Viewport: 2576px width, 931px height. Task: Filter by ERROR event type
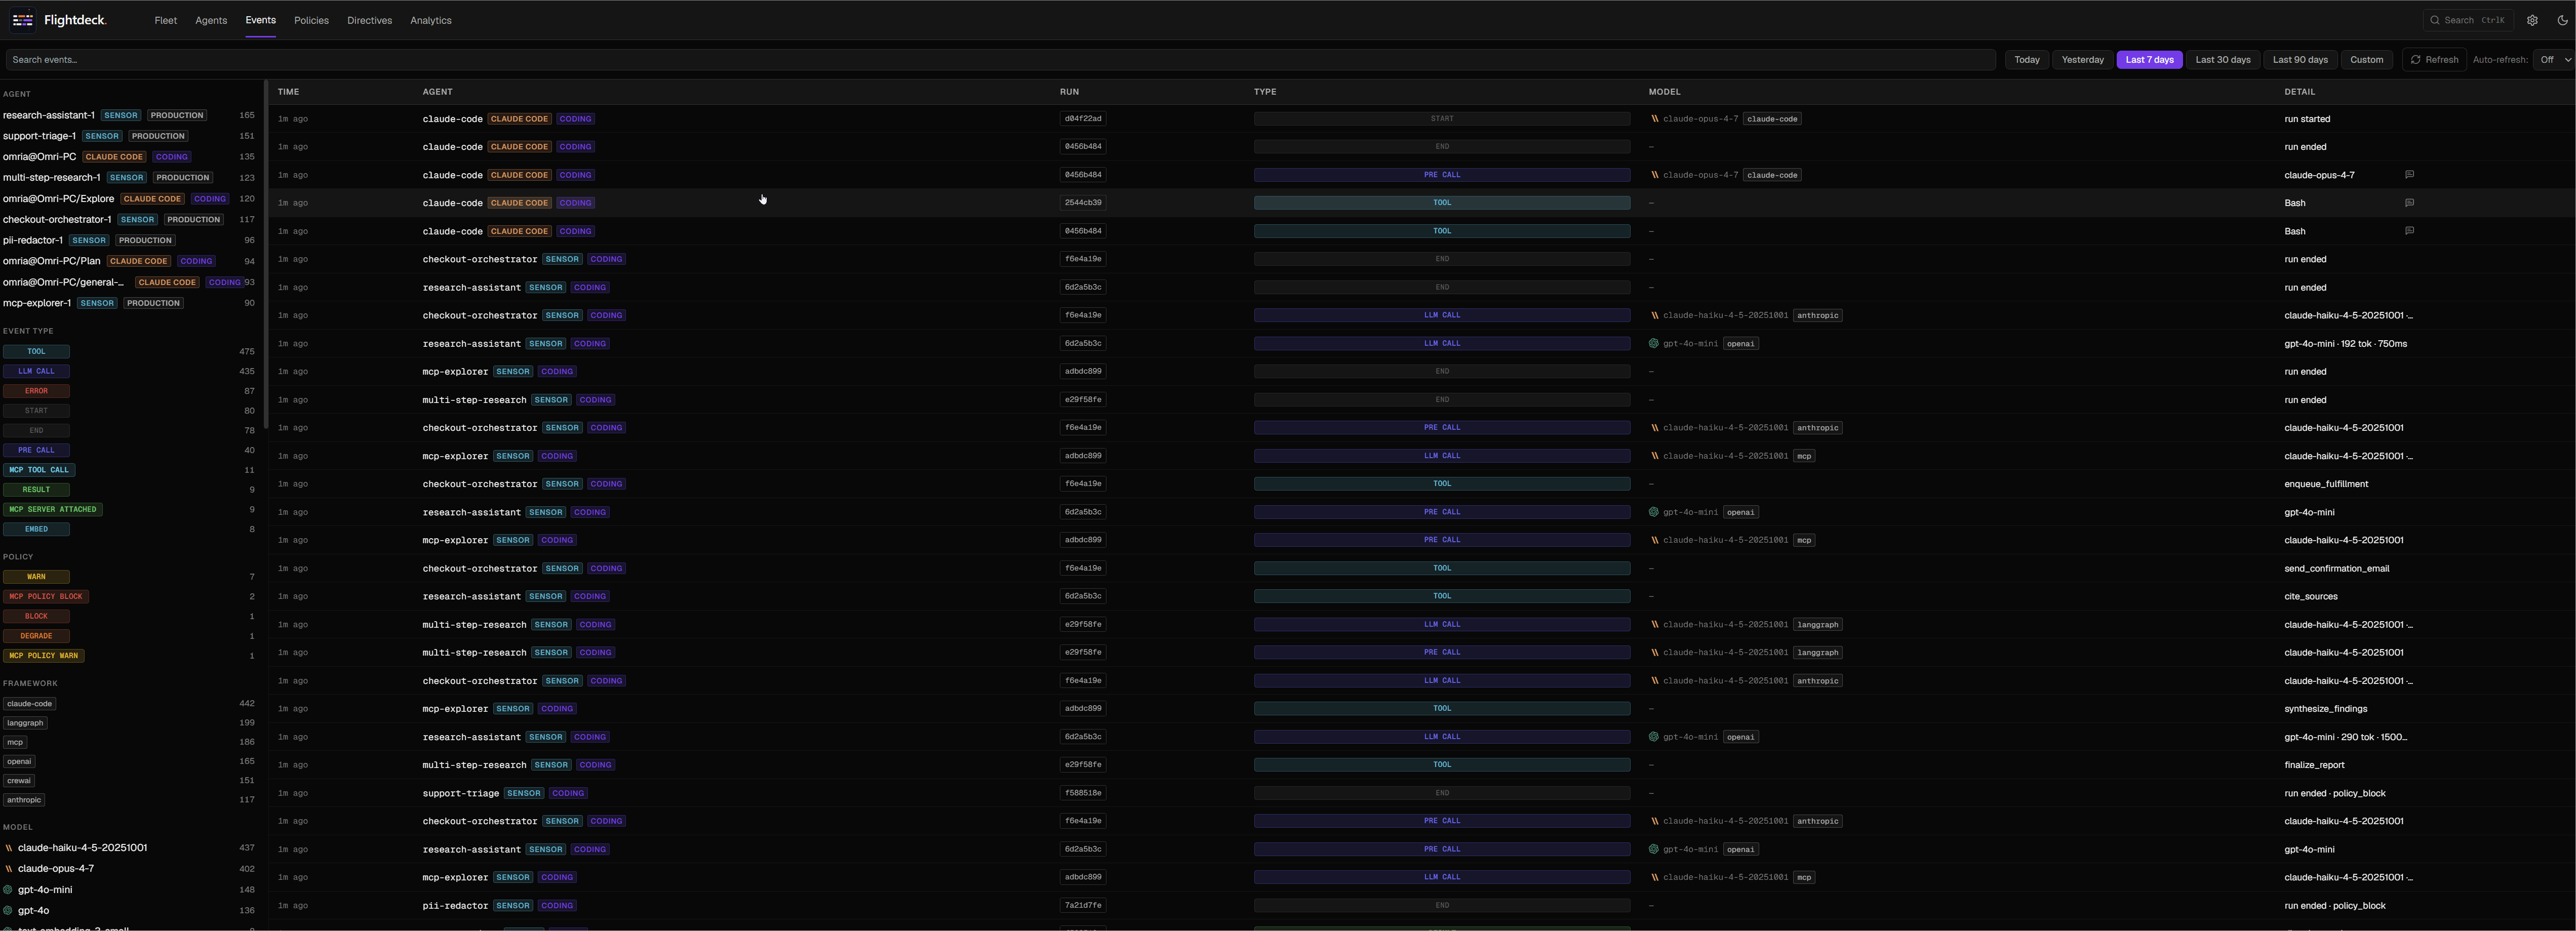(x=36, y=391)
